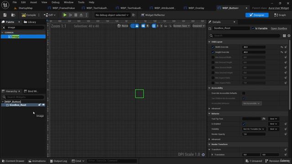Reset Height Override to default arrow

point(282,52)
